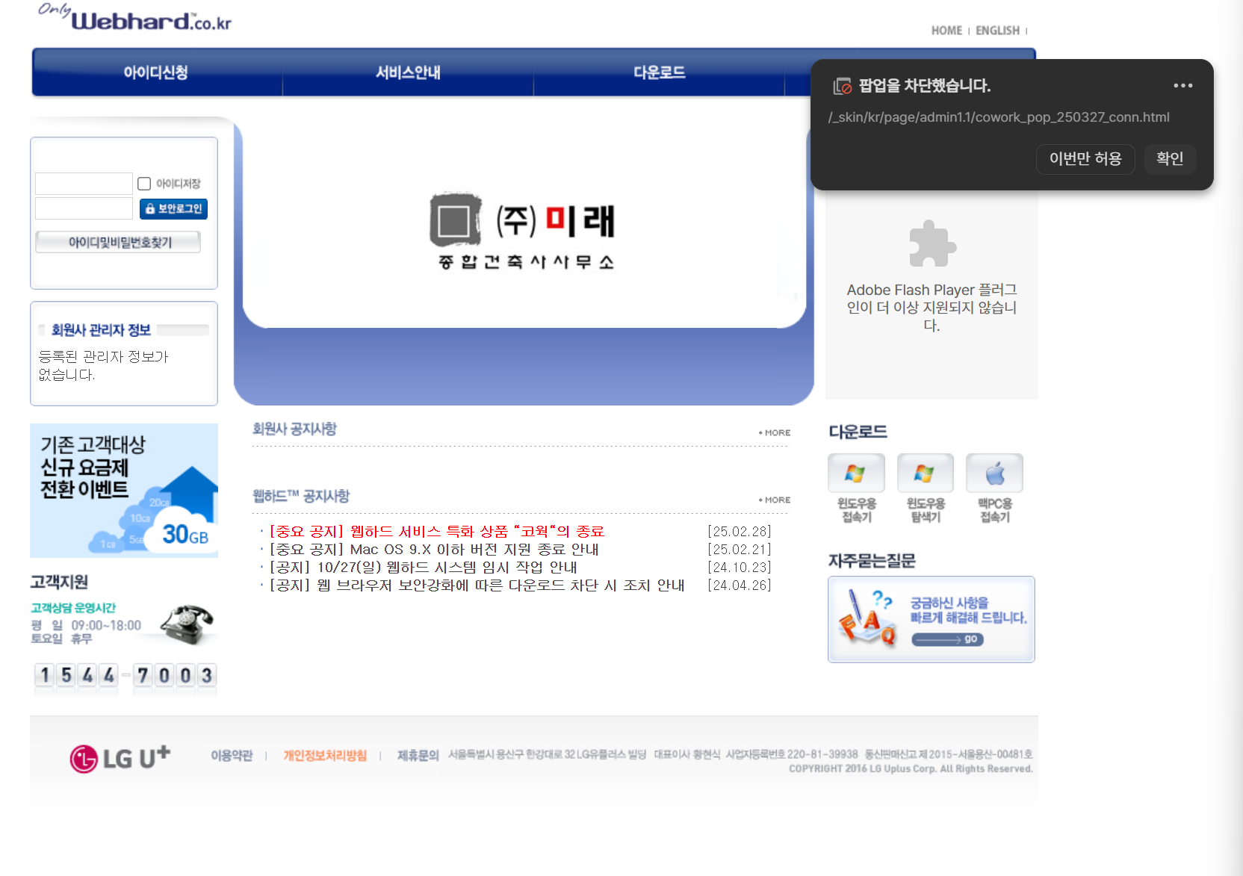Screen dimensions: 1243x876
Task: Allow the popup this time (이번만 허용)
Action: coord(1085,159)
